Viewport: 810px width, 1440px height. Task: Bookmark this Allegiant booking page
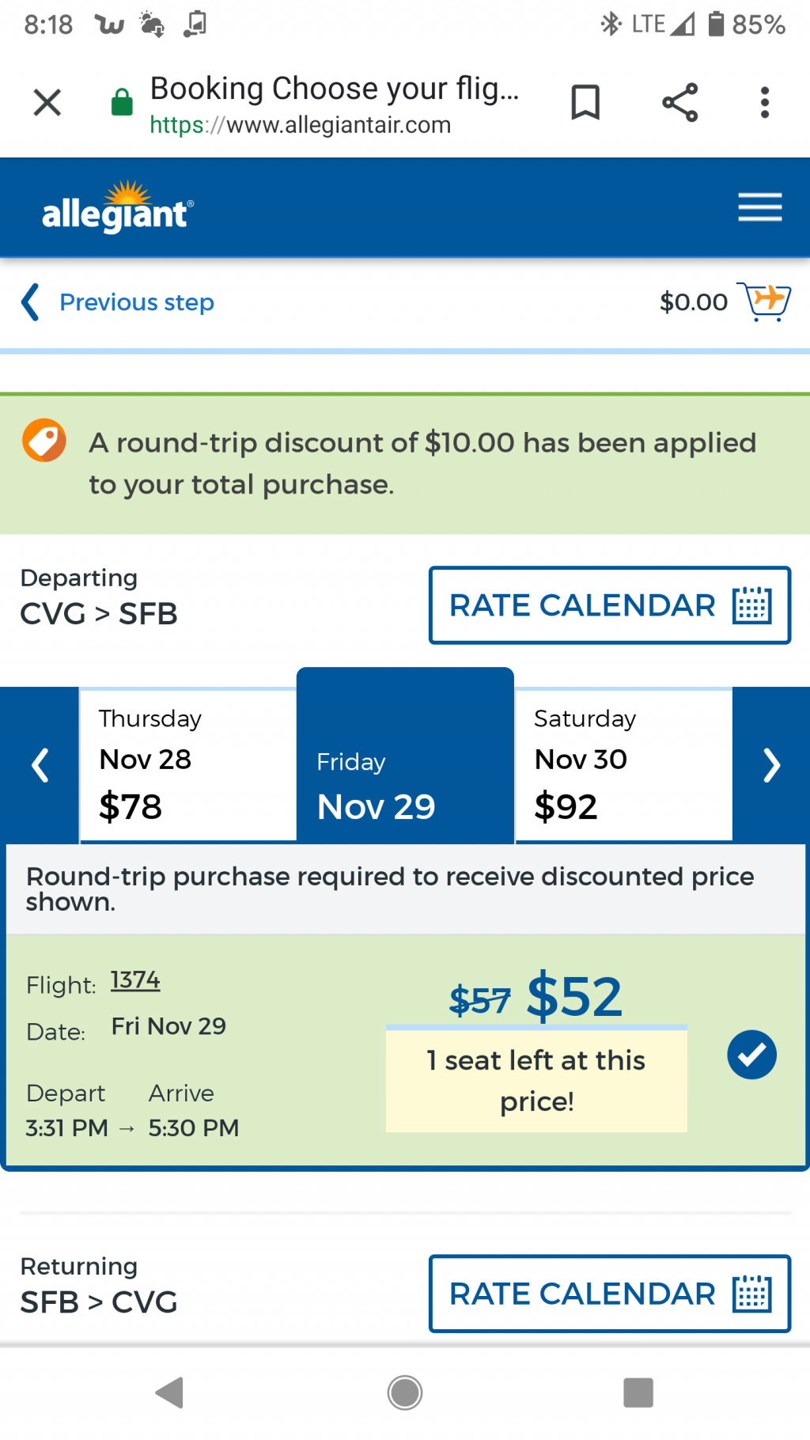pyautogui.click(x=585, y=102)
